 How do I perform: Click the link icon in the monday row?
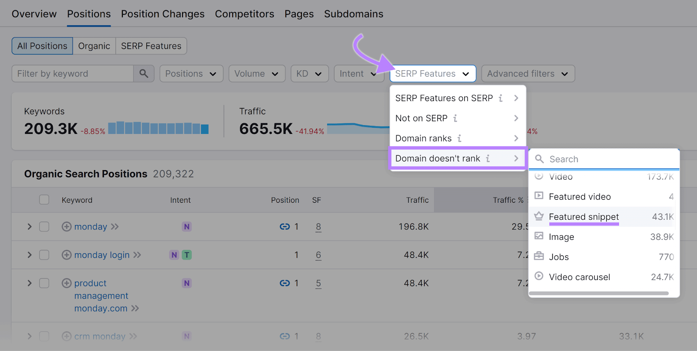[284, 227]
